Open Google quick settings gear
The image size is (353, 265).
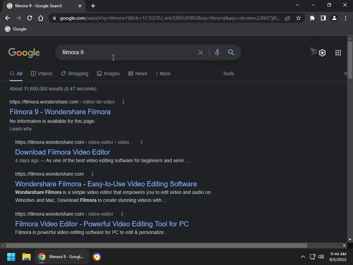point(322,53)
